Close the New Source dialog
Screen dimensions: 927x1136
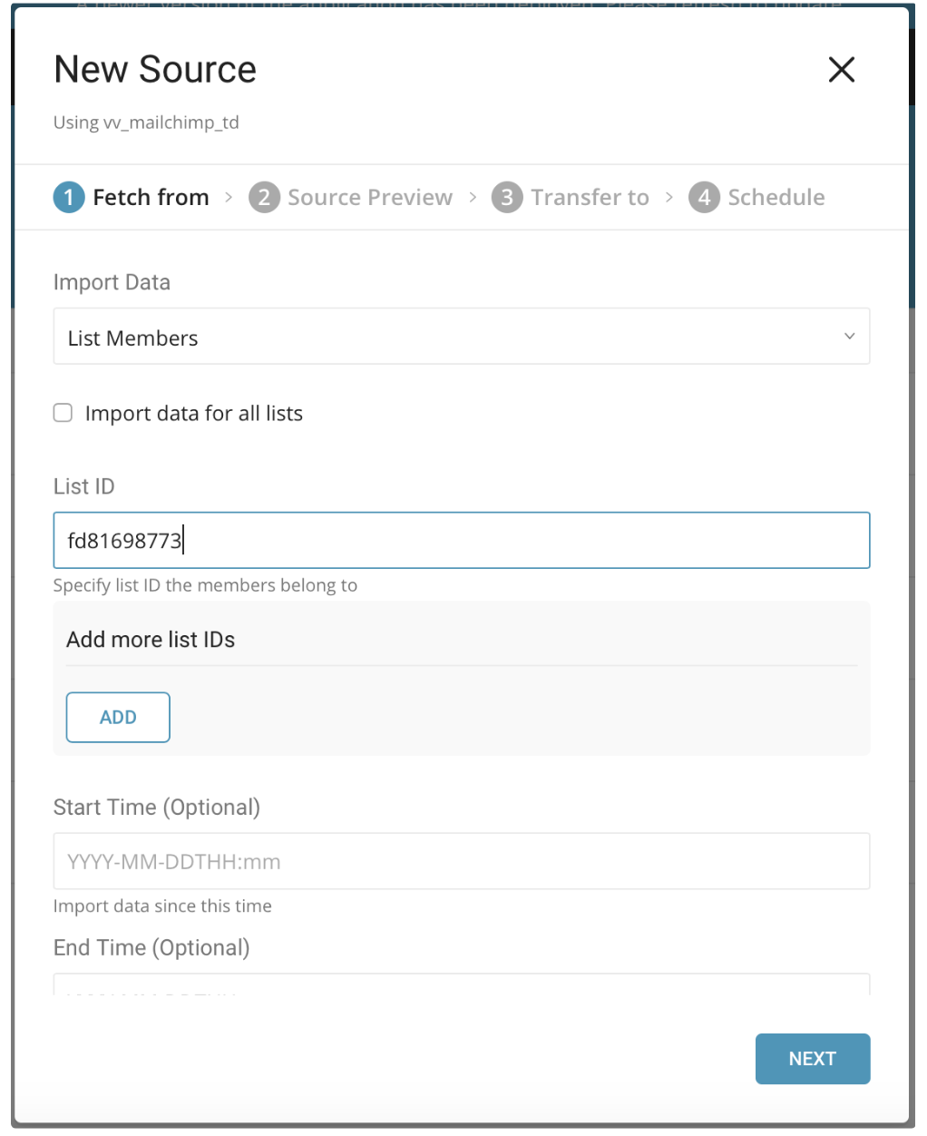point(841,70)
